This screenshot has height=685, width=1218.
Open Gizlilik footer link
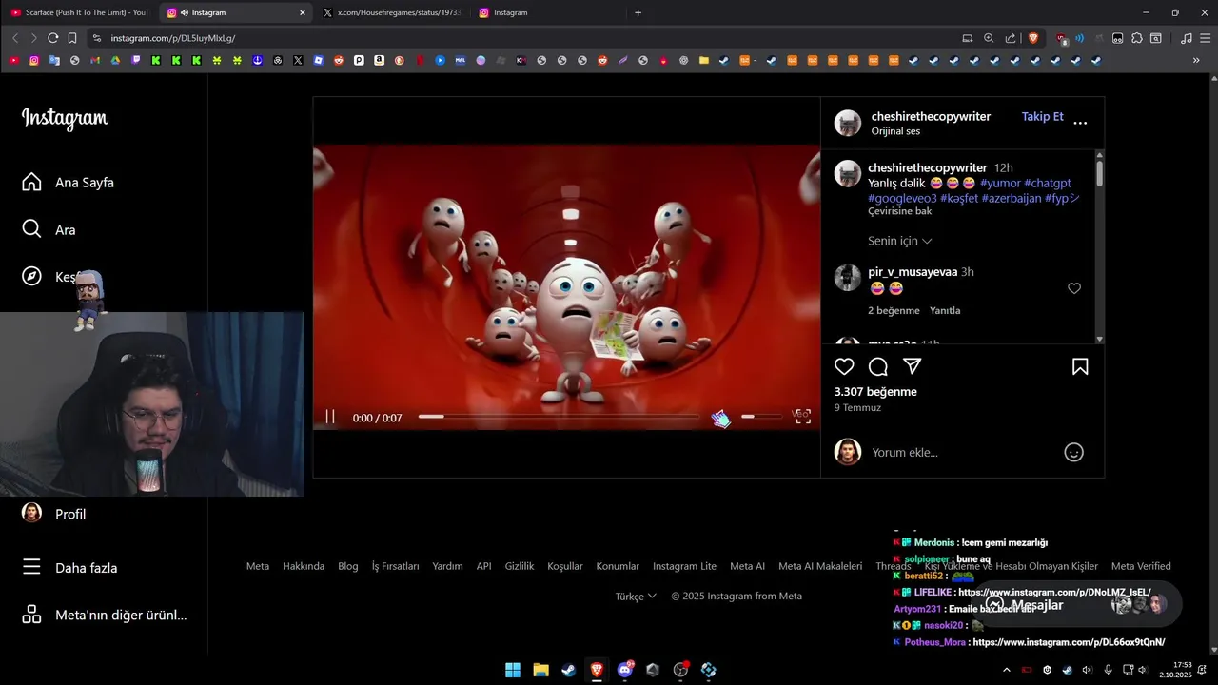coord(520,566)
